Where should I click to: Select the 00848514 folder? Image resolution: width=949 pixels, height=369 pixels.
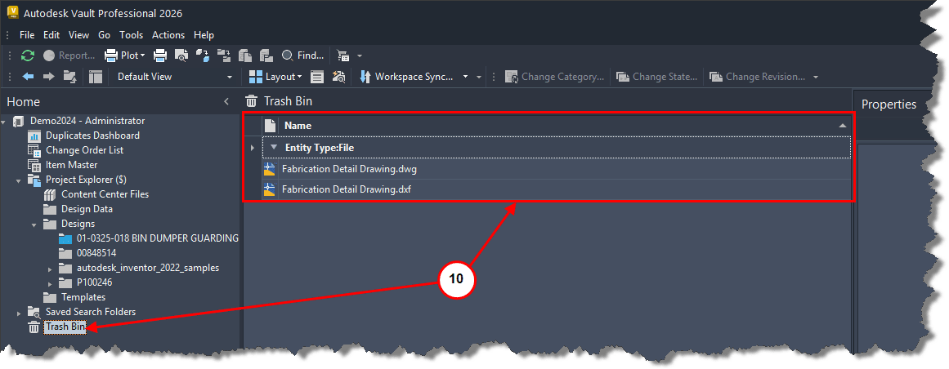pyautogui.click(x=96, y=253)
